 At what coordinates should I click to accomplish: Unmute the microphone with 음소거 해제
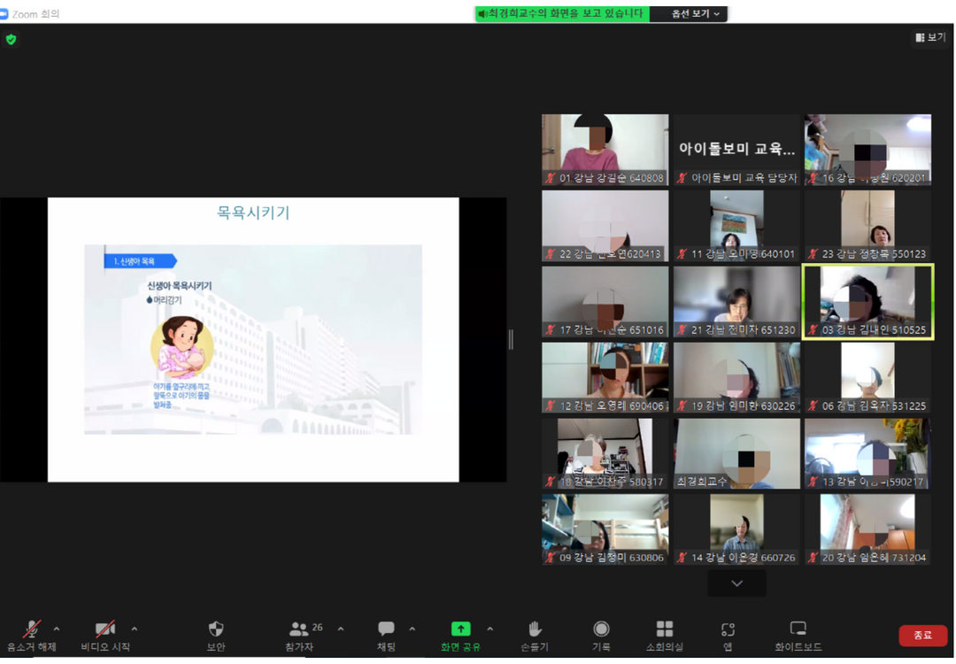31,636
